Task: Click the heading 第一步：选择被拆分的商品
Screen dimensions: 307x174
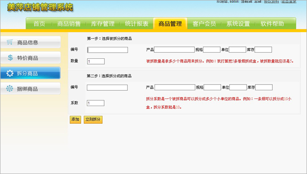Action: tap(109, 39)
